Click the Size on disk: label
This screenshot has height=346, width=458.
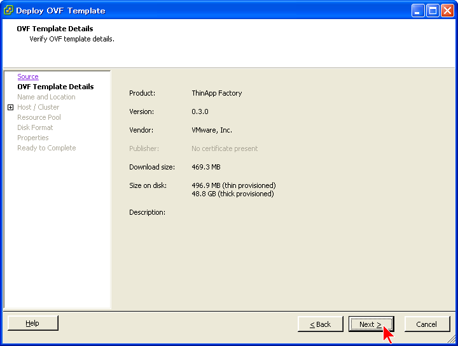(x=148, y=185)
